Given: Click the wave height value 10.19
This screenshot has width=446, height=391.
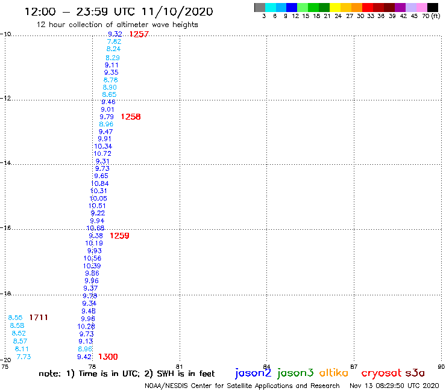Looking at the screenshot, I should [94, 244].
